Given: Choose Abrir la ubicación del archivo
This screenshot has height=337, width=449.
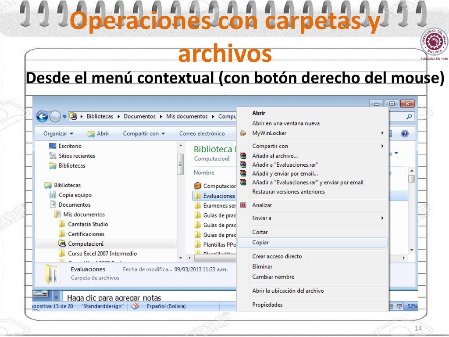Looking at the screenshot, I should 312,290.
